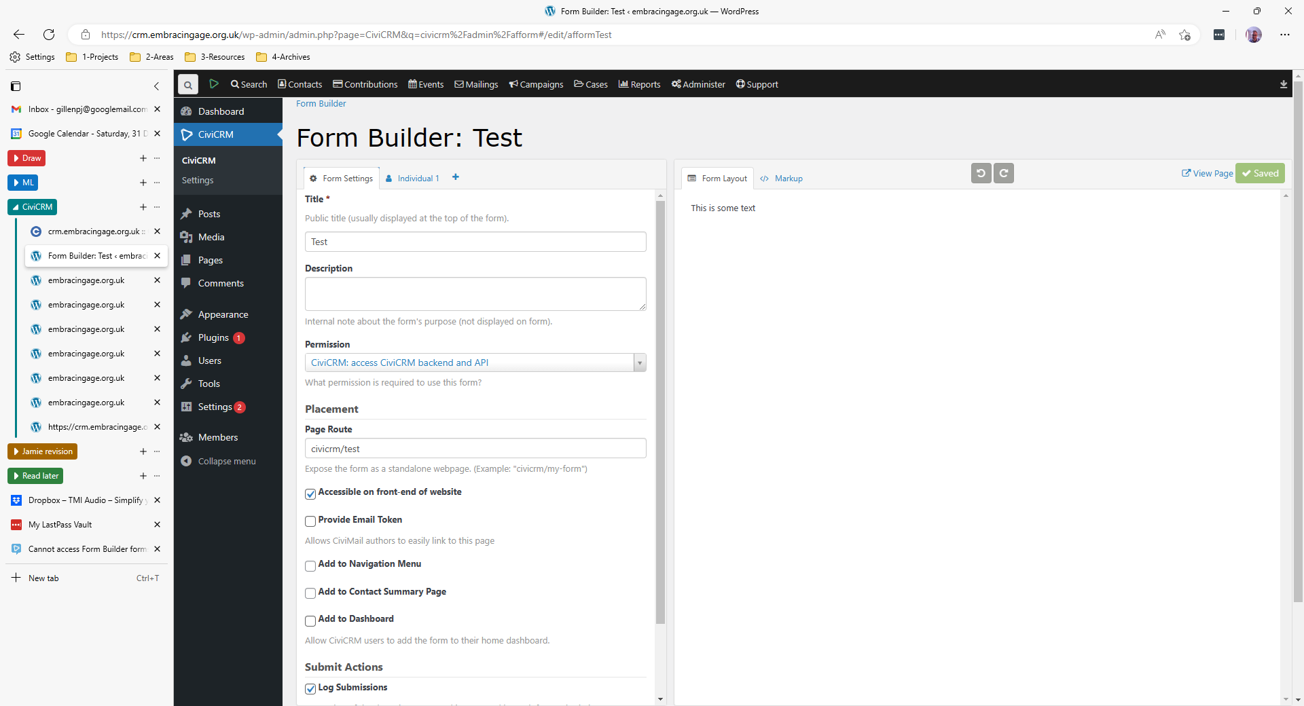Enable Add to Navigation Menu checkbox
The image size is (1304, 706).
coord(310,565)
